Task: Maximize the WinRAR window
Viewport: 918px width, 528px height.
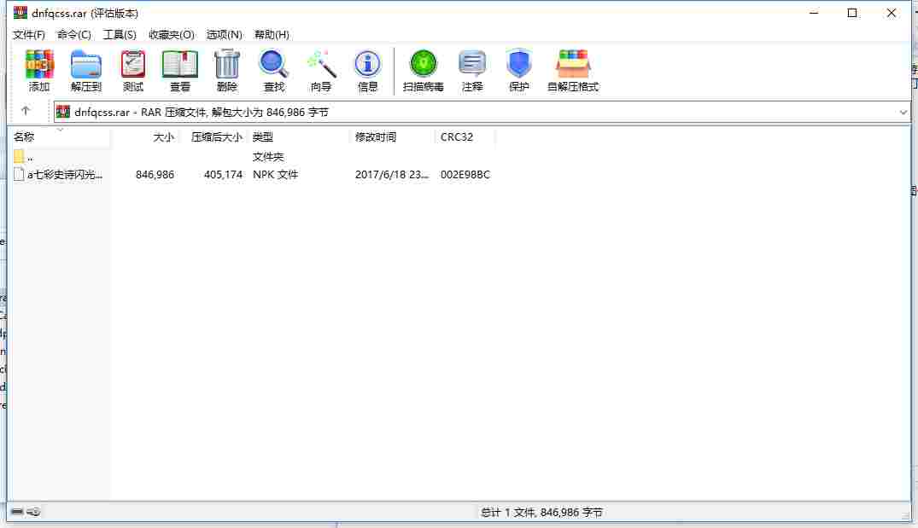Action: (x=852, y=12)
